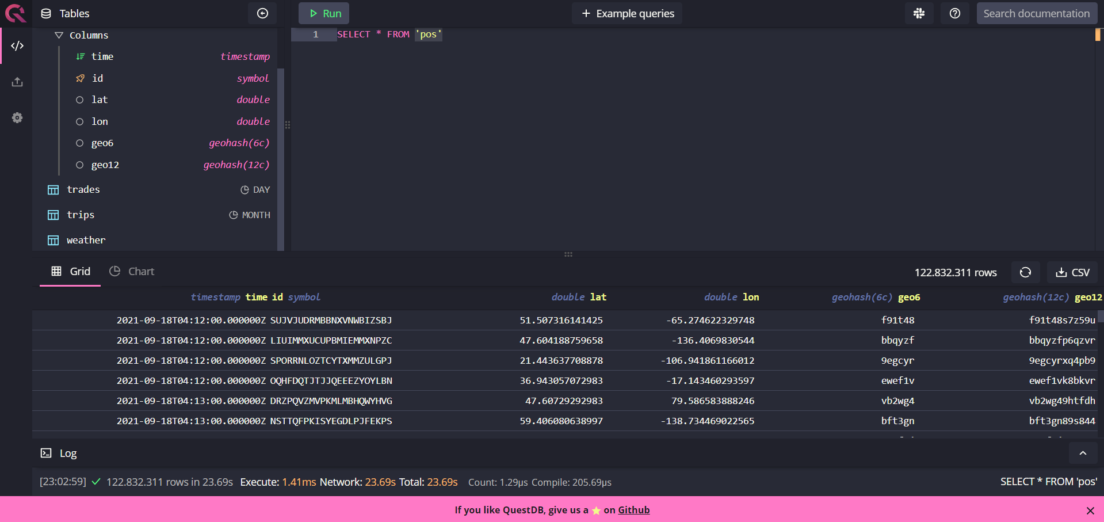Click the weather table icon
The height and width of the screenshot is (522, 1104).
pos(53,241)
